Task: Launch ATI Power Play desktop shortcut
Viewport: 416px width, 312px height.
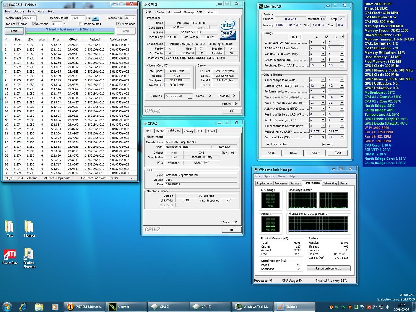Action: (x=10, y=257)
